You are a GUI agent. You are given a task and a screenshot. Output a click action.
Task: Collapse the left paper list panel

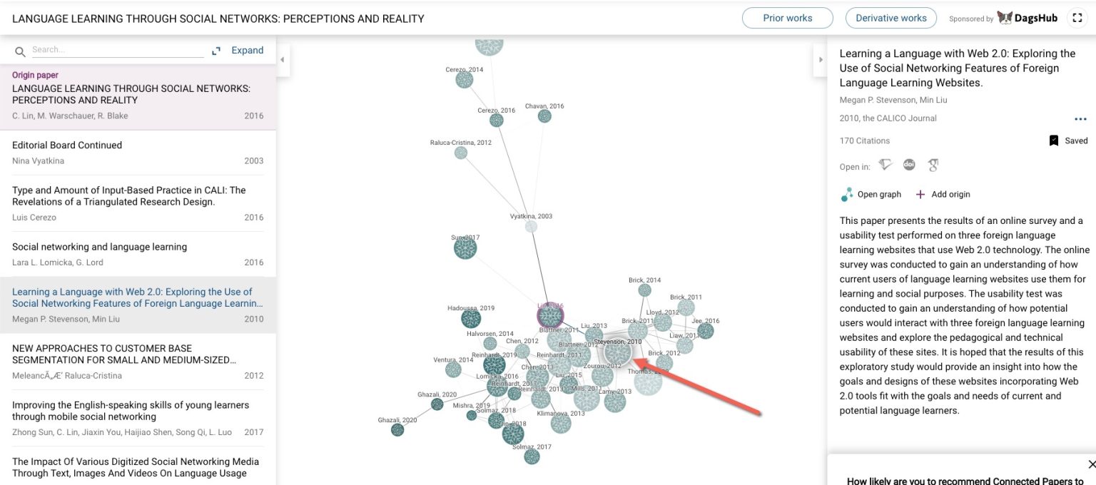click(x=282, y=59)
